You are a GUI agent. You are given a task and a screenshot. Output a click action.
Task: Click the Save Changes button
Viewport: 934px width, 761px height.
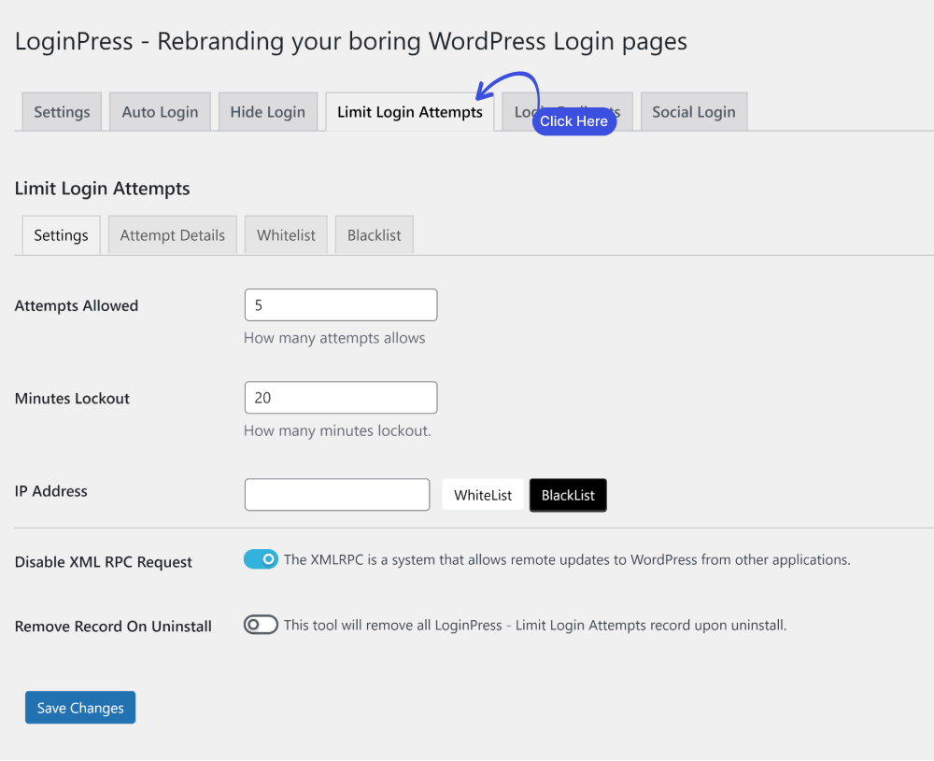click(x=80, y=708)
